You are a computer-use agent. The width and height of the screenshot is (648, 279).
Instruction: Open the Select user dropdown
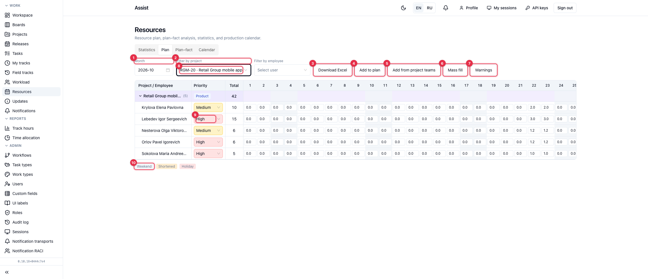282,70
